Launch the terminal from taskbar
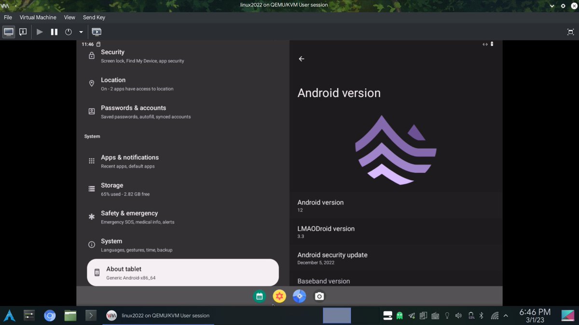 (91, 316)
